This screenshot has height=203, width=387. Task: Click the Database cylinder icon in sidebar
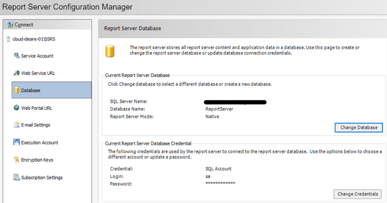click(x=17, y=90)
